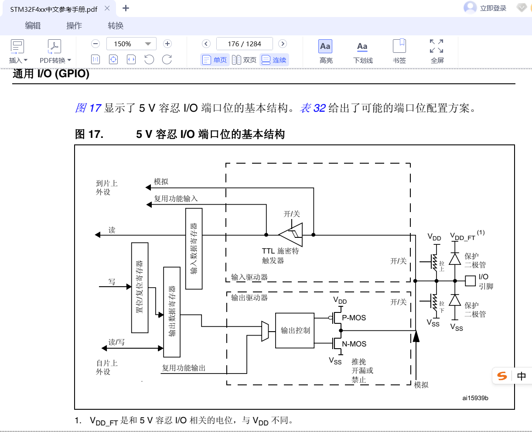Image resolution: width=532 pixels, height=432 pixels.
Task: Click the 输入驱动器 label
Action: (x=249, y=277)
